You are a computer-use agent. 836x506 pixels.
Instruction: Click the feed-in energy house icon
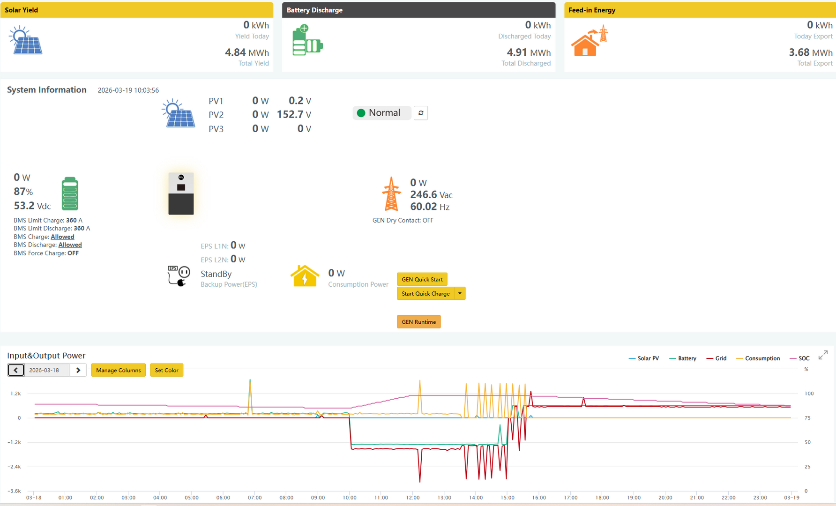[589, 41]
